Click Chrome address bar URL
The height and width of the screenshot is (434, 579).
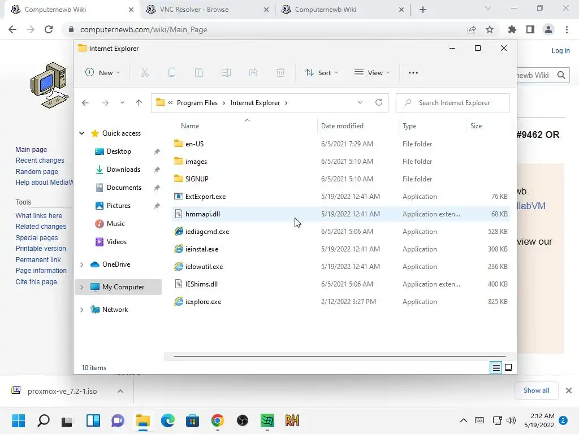coord(144,29)
